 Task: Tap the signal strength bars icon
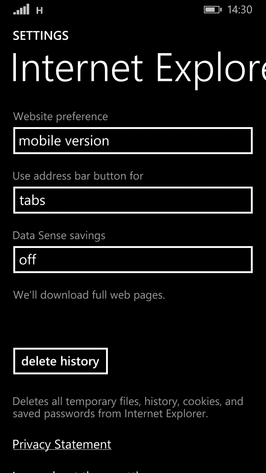click(x=21, y=10)
